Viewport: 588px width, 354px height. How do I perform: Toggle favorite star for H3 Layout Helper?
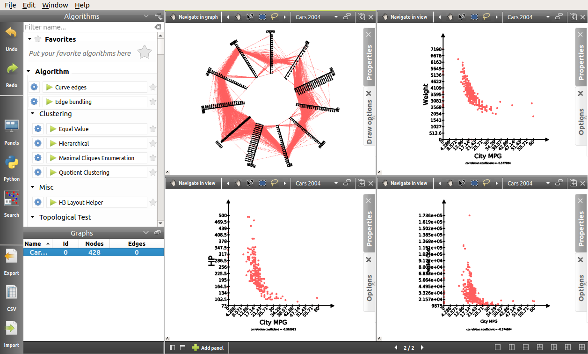[153, 202]
